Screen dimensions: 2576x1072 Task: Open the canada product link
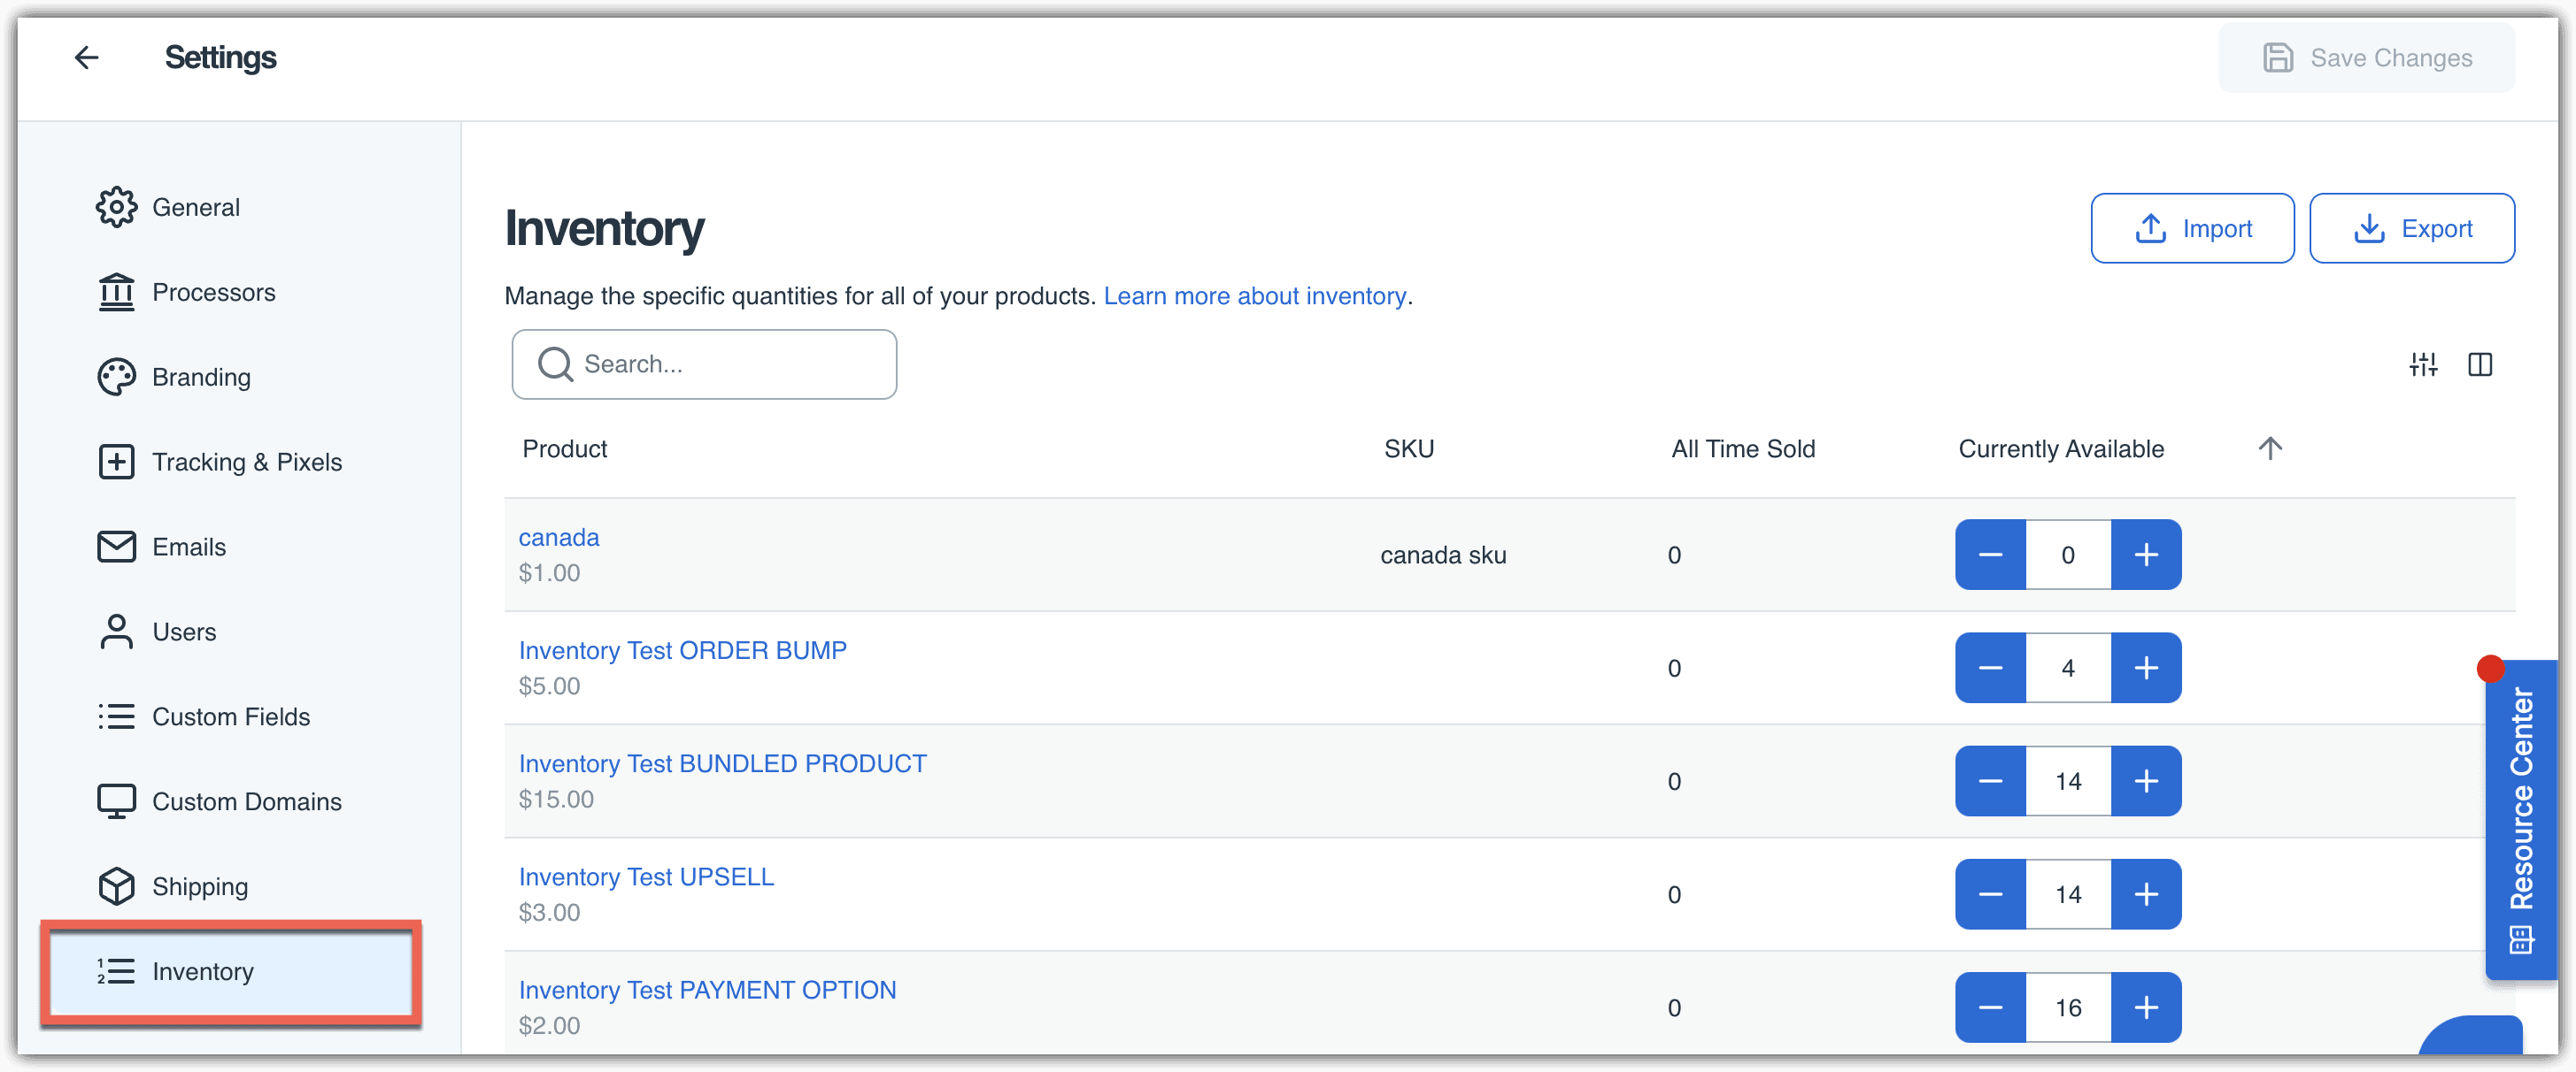[558, 538]
